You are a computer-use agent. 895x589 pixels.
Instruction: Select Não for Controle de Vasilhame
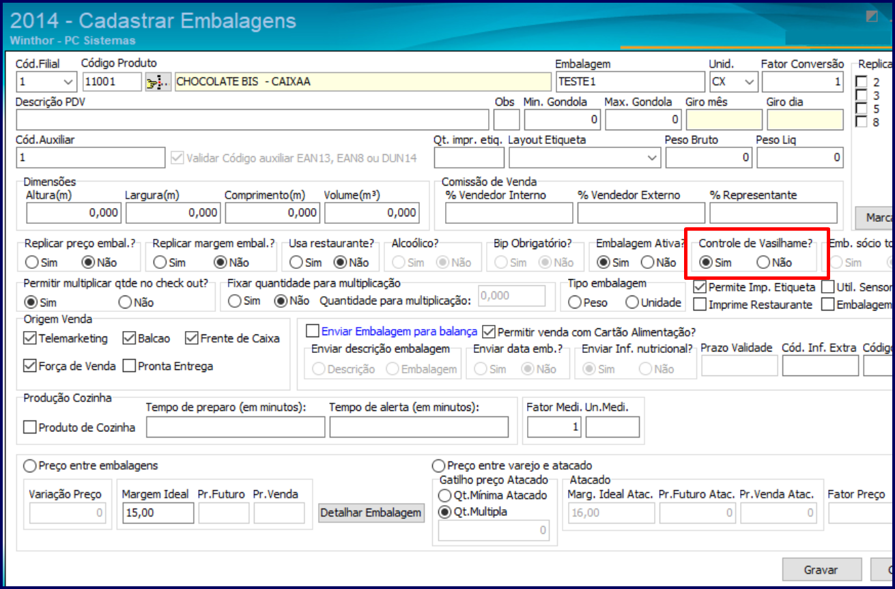(x=763, y=263)
